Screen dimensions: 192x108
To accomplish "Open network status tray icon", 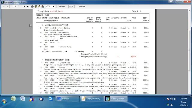I will tap(171, 99).
